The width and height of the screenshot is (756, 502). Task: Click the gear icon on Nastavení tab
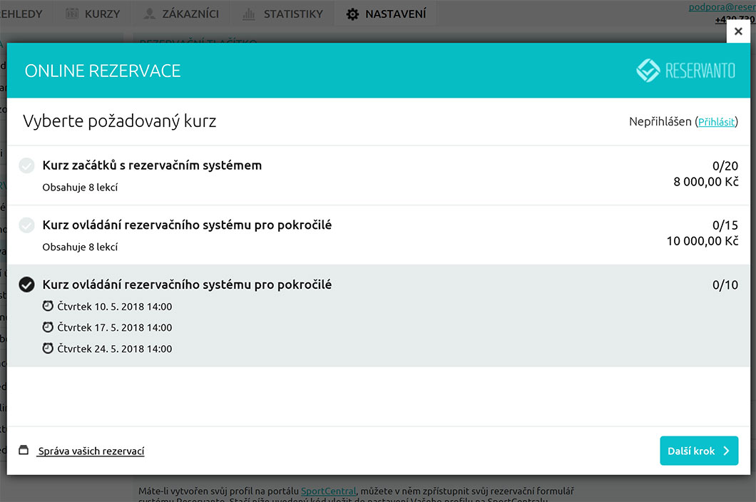pos(352,14)
